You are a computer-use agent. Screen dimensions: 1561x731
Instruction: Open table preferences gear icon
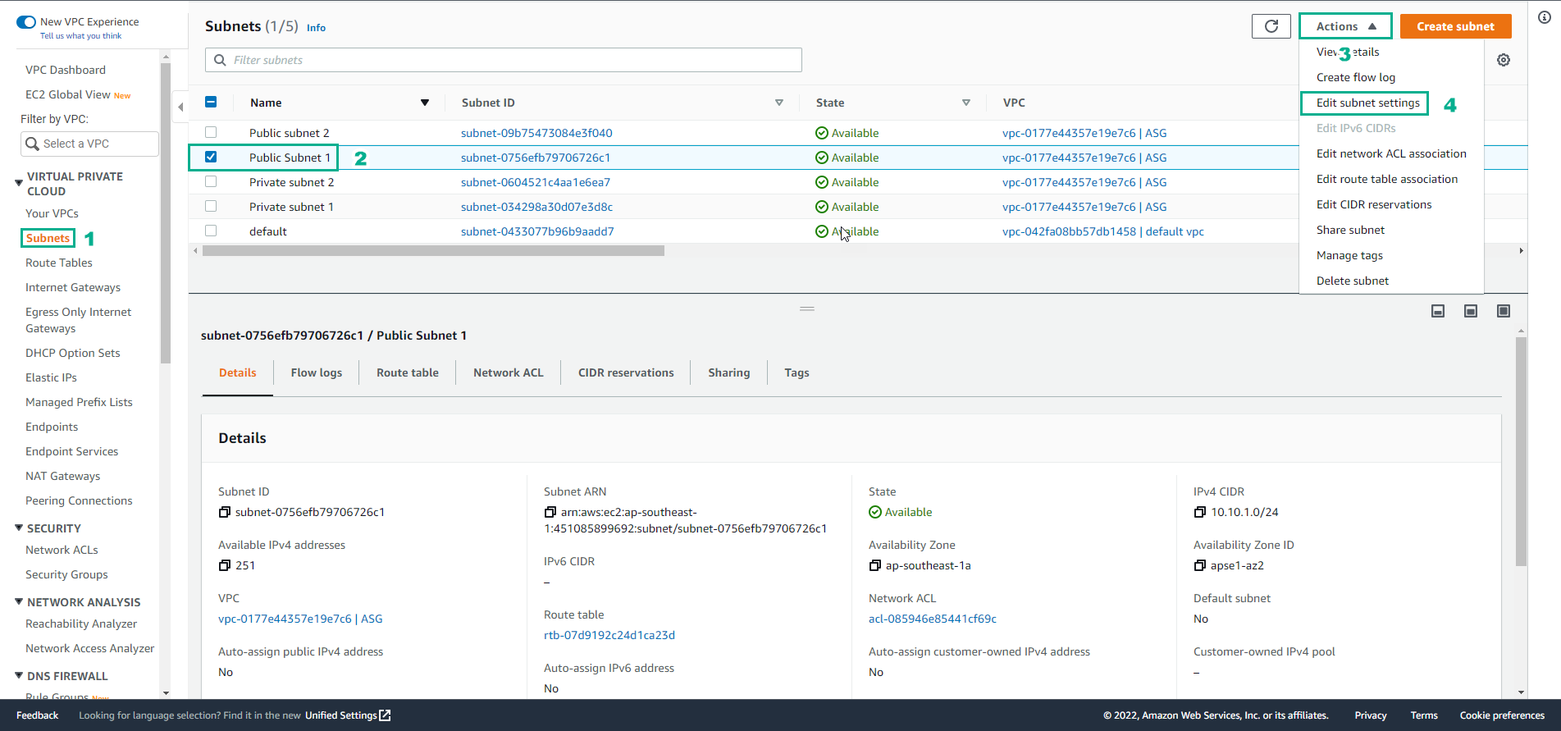(1504, 60)
